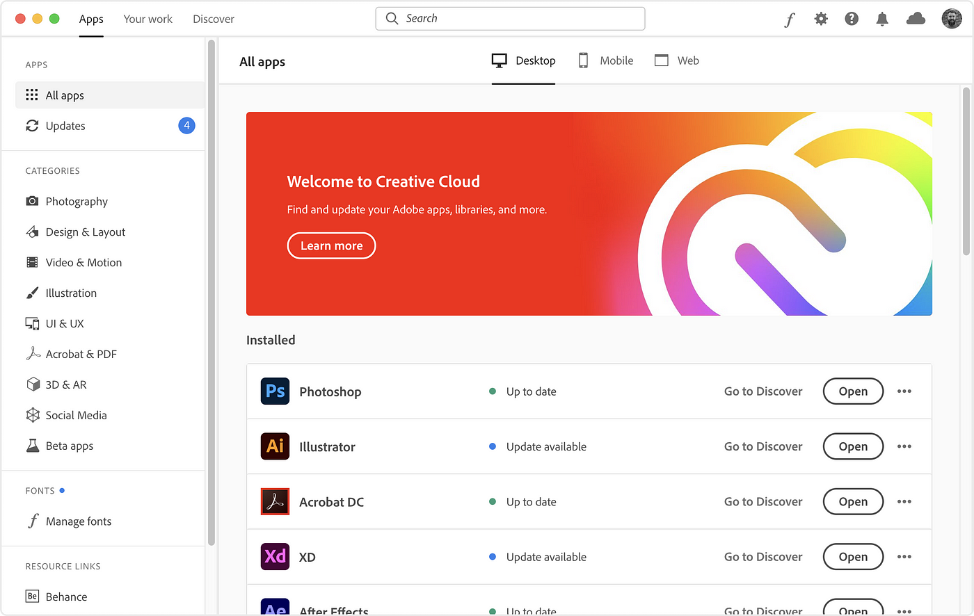Click the Acrobat DC app icon
This screenshot has width=974, height=616.
pyautogui.click(x=275, y=501)
